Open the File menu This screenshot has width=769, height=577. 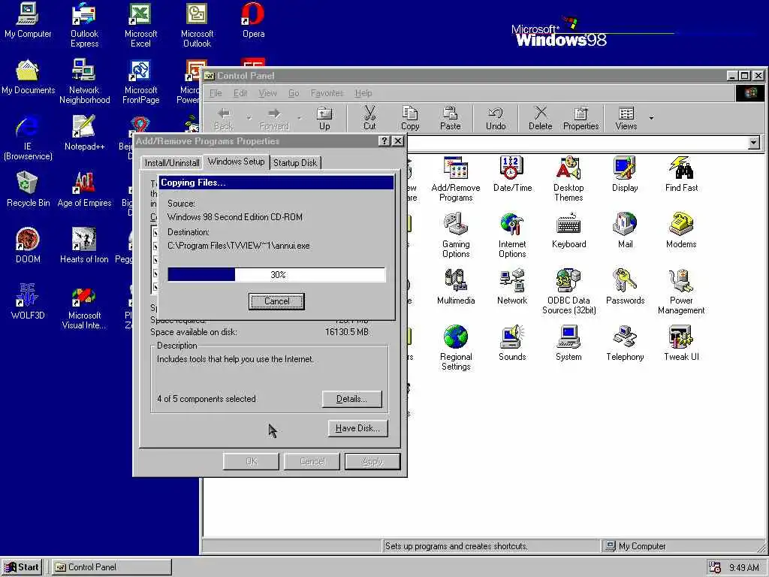click(216, 92)
